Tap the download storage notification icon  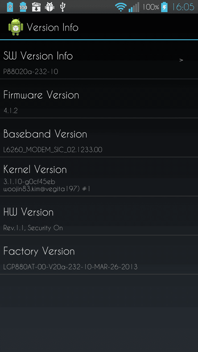[36, 7]
